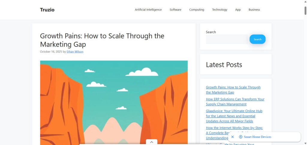The height and width of the screenshot is (145, 307).
Task: Visit the App category
Action: [238, 10]
